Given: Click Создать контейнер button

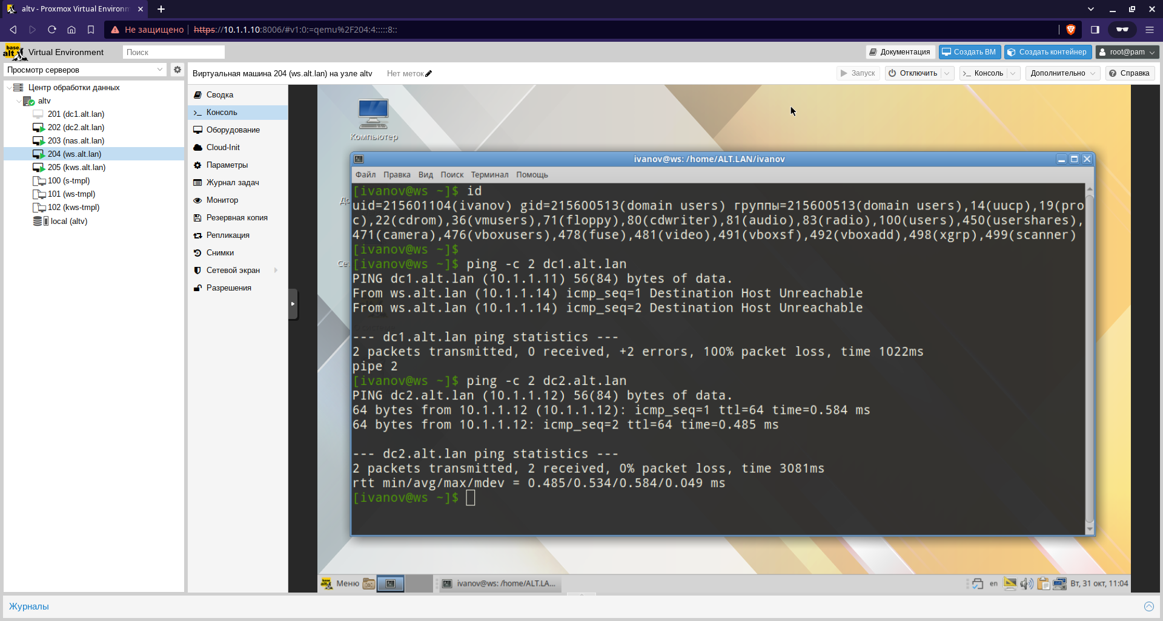Looking at the screenshot, I should [1047, 52].
